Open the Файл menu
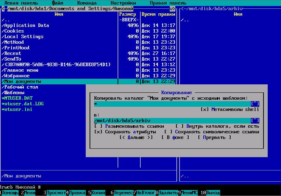 click(x=57, y=3)
